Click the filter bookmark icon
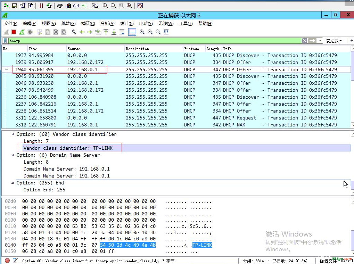The image size is (354, 264). tap(5, 41)
